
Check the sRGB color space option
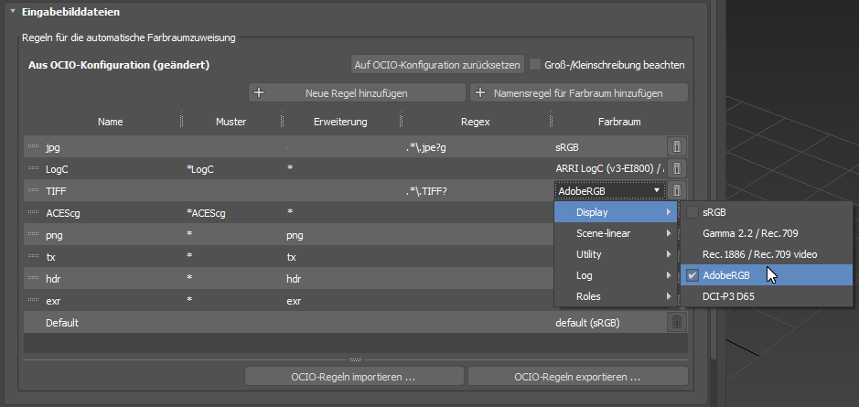click(x=693, y=212)
